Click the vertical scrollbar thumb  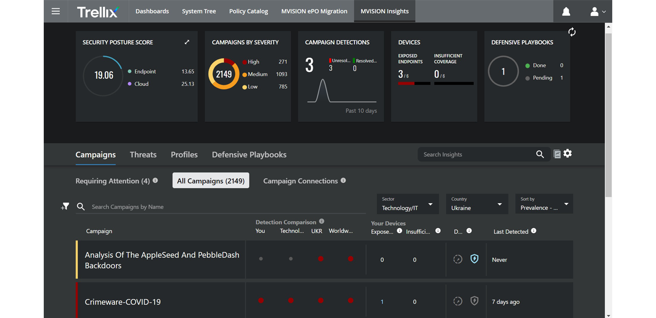click(608, 114)
